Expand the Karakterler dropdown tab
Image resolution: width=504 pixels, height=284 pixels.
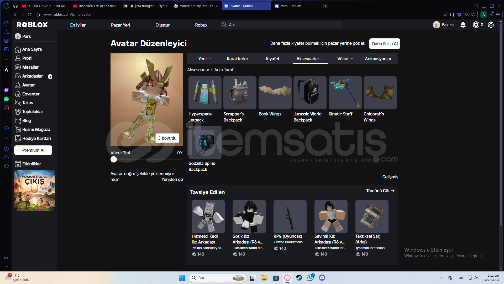240,59
